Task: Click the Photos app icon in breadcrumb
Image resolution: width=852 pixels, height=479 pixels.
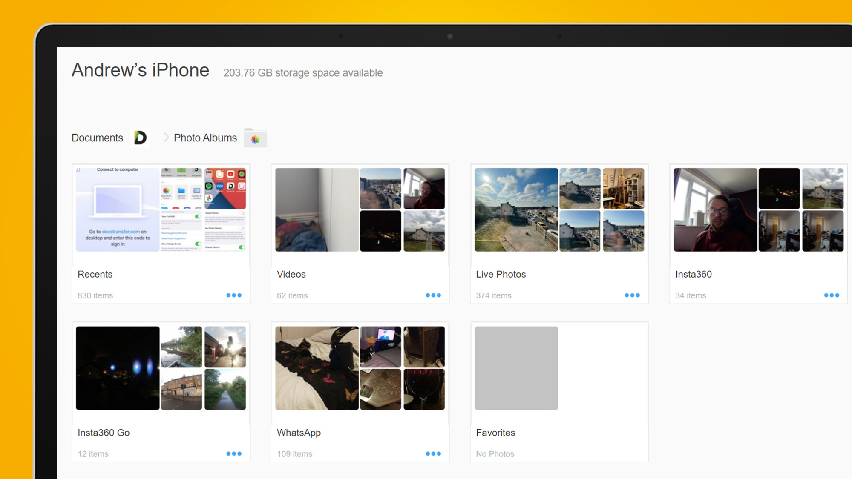Action: [x=255, y=138]
